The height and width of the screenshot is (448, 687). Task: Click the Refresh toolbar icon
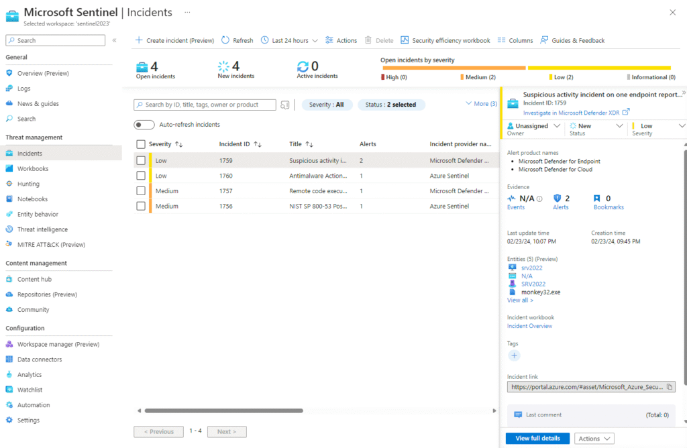(x=225, y=40)
